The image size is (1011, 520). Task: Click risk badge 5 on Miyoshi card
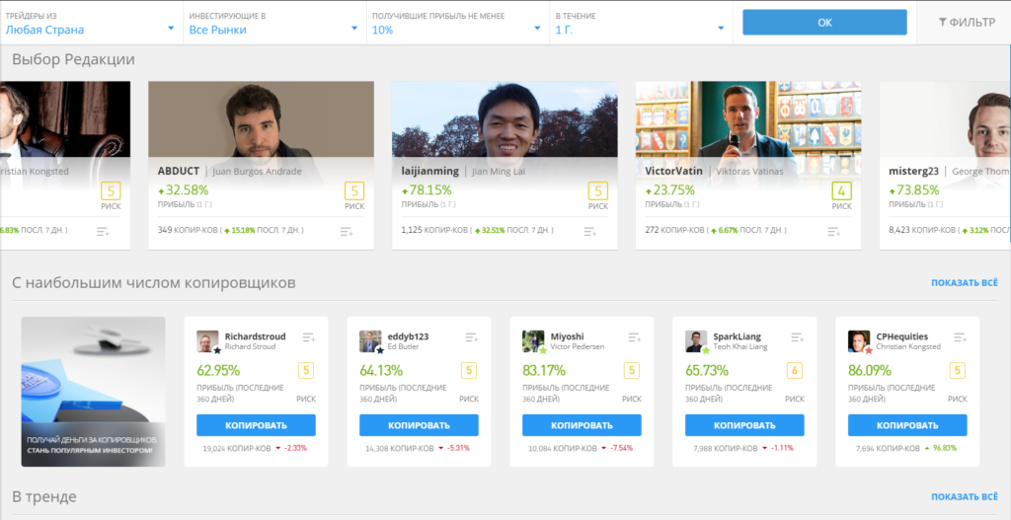pos(632,370)
